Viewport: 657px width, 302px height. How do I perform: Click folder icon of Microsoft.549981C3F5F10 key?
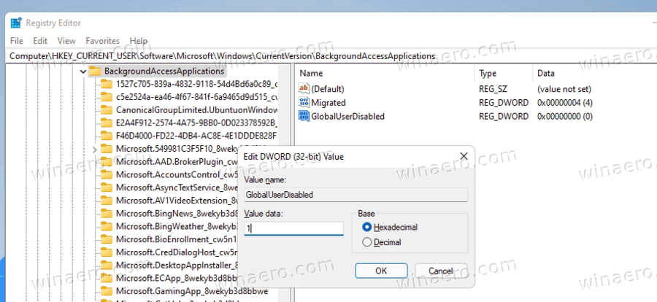click(x=107, y=149)
